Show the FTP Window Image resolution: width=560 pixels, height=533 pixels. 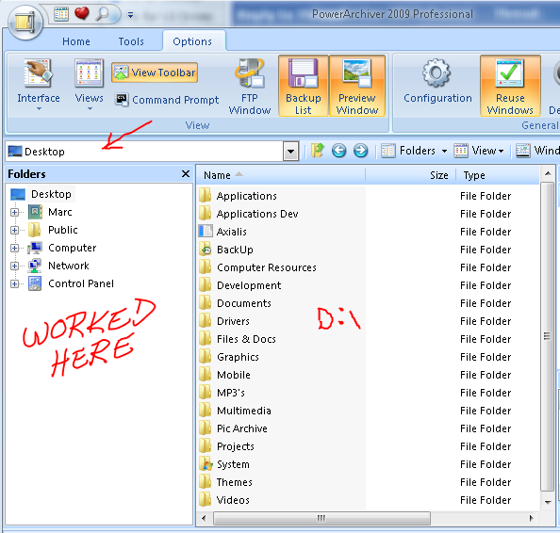pyautogui.click(x=250, y=87)
